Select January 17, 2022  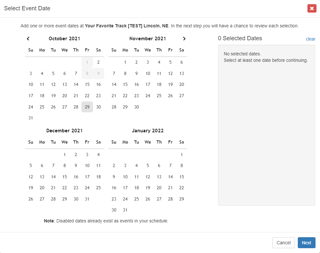point(125,188)
